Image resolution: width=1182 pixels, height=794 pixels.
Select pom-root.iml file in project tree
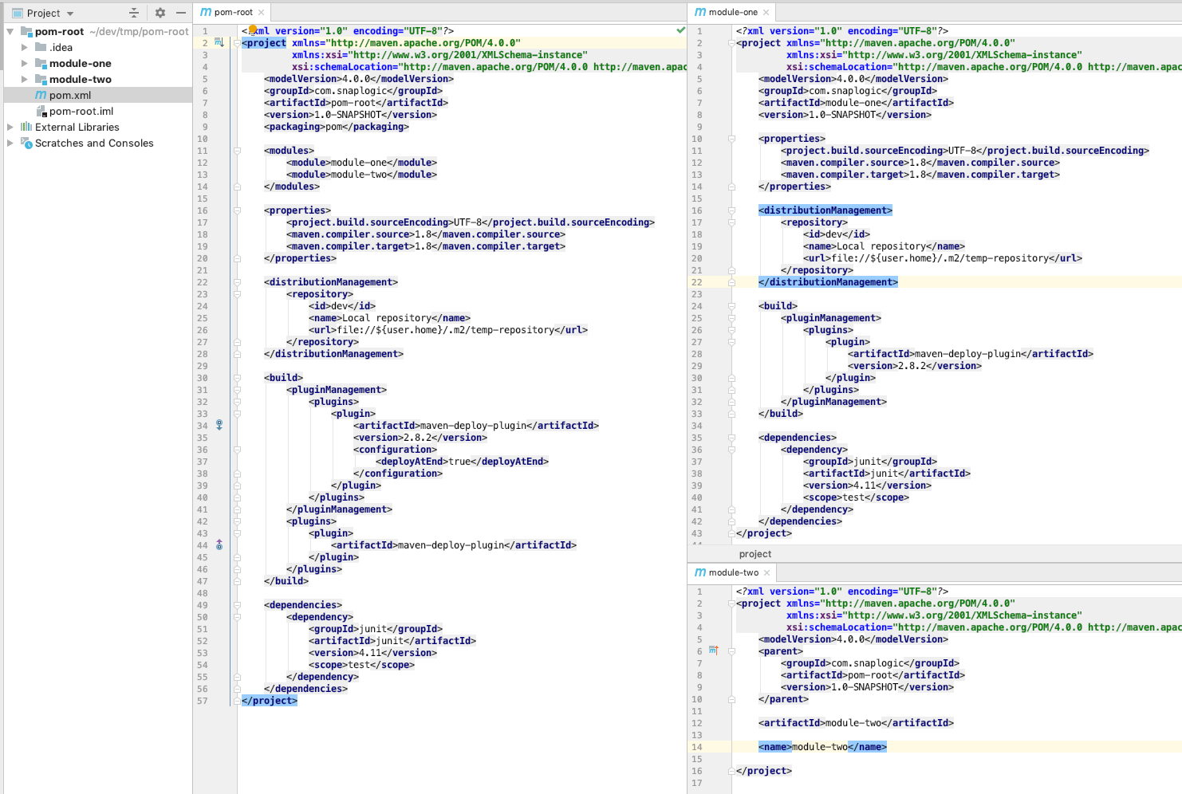point(81,112)
